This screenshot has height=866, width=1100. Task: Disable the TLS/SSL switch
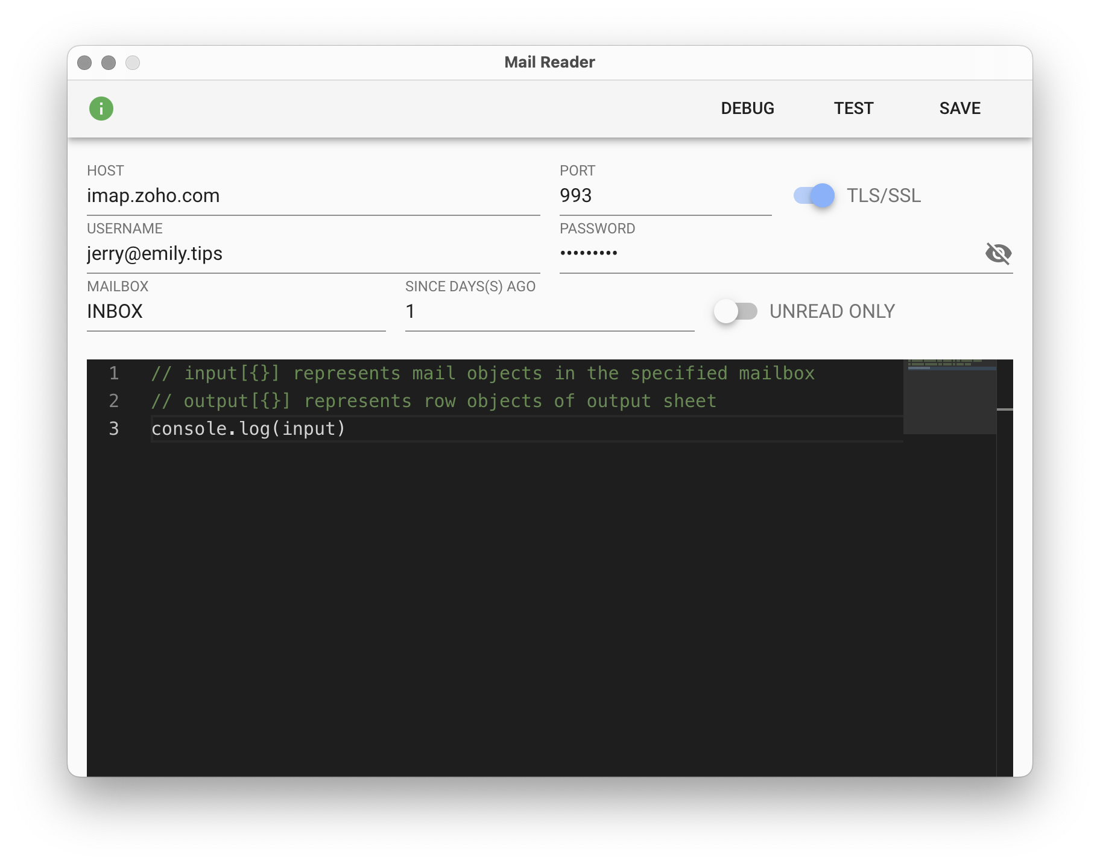(814, 195)
